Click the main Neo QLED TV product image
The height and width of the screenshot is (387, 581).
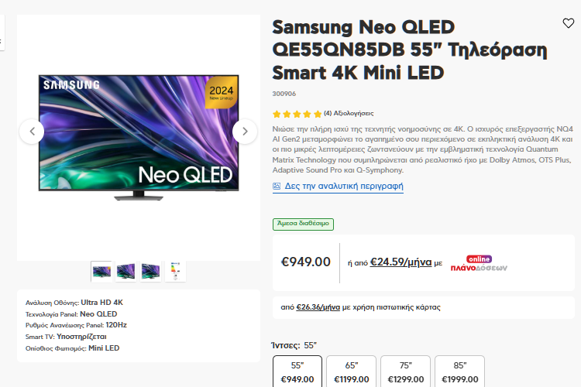pos(139,138)
